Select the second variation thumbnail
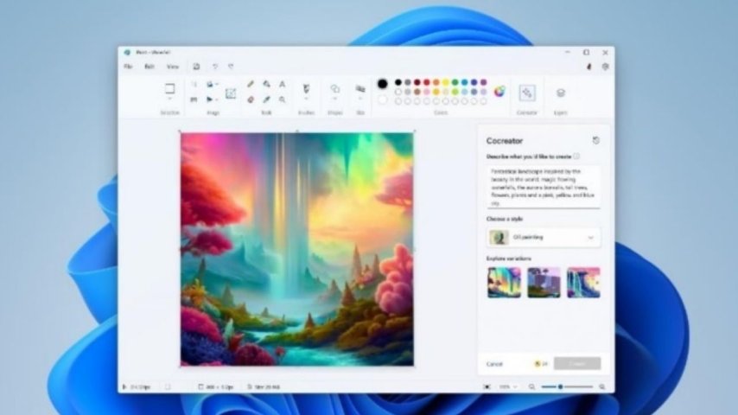 pyautogui.click(x=544, y=282)
